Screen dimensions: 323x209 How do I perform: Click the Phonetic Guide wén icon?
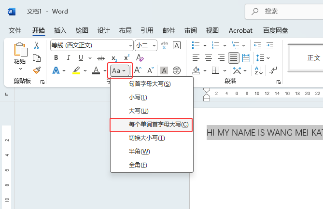point(164,45)
